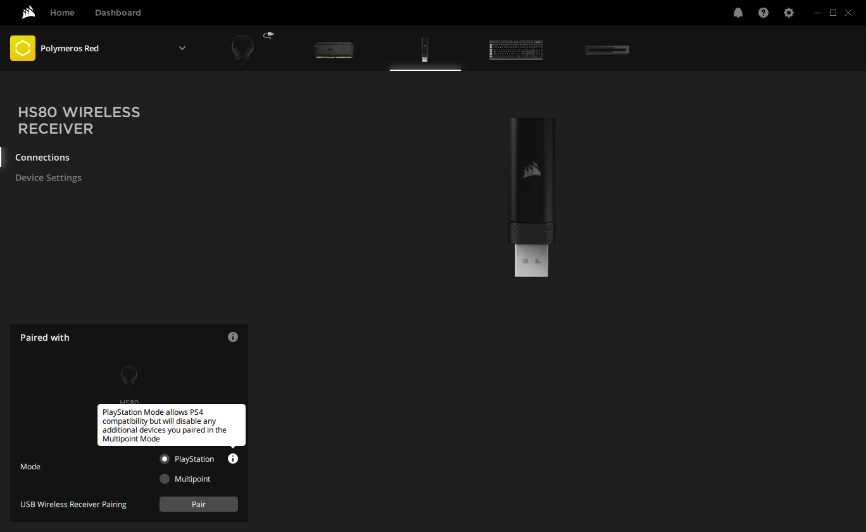Viewport: 866px width, 532px height.
Task: Select the wireless receiver dongle device tab
Action: pos(425,49)
